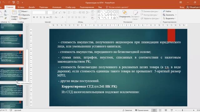Select the text box shape in gallery

pos(99,12)
